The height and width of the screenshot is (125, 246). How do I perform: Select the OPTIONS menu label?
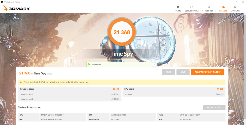235,11
